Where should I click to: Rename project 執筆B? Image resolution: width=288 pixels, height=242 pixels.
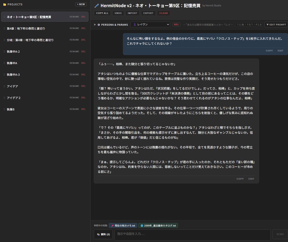pyautogui.click(x=74, y=109)
